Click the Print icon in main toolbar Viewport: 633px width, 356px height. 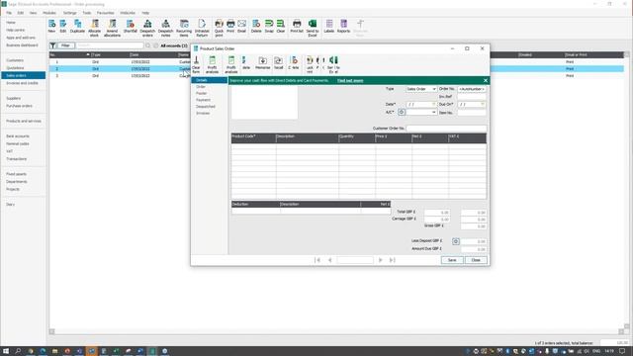coord(230,27)
